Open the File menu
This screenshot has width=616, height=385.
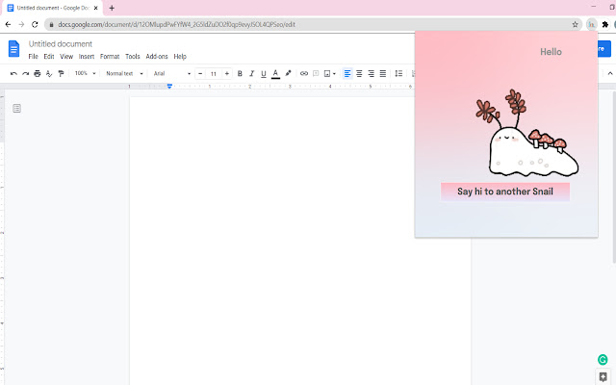coord(34,57)
